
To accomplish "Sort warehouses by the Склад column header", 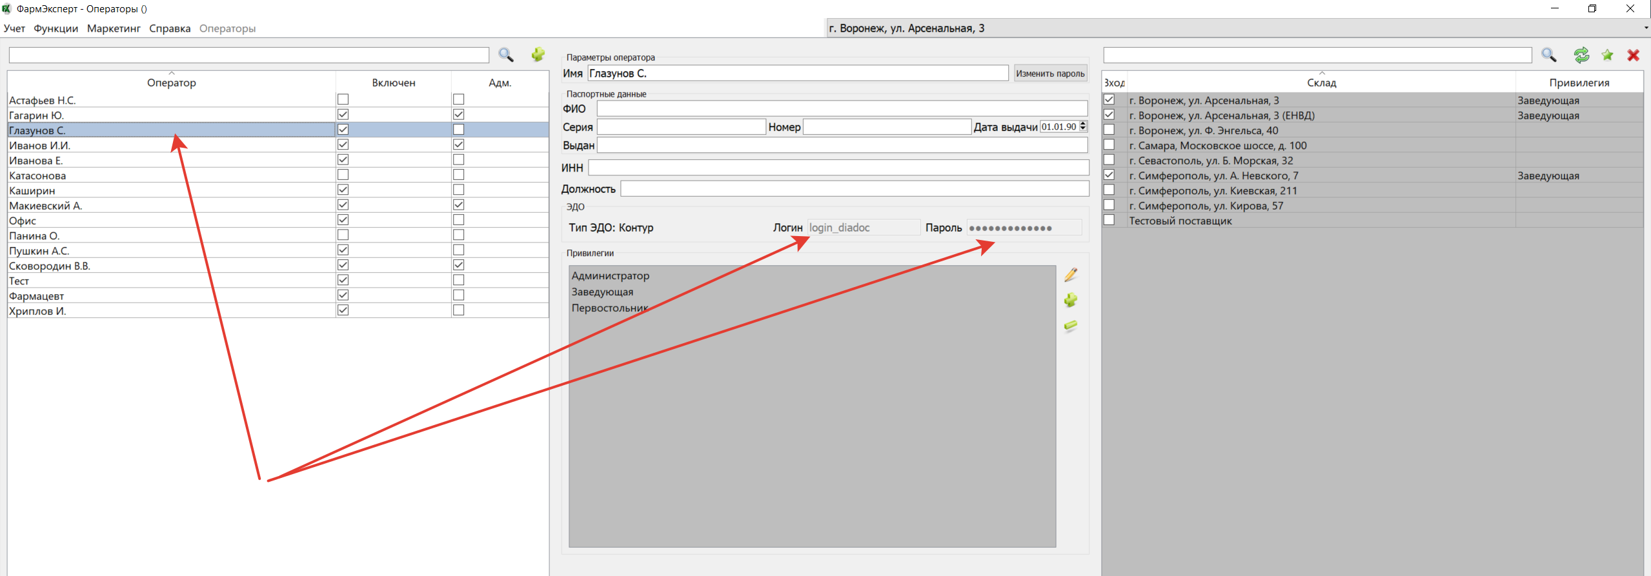I will pos(1321,83).
